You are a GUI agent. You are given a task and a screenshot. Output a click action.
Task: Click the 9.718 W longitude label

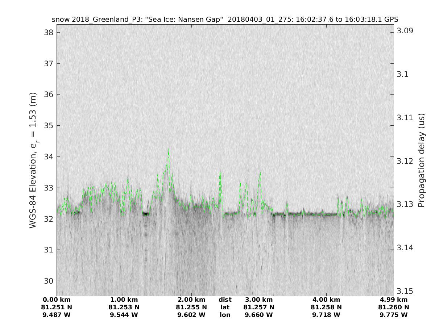326,315
